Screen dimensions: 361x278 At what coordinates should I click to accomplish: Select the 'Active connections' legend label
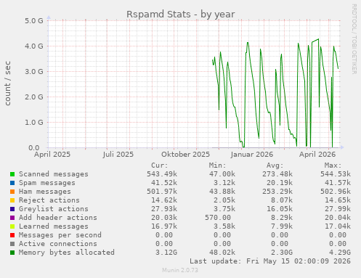pyautogui.click(x=58, y=244)
